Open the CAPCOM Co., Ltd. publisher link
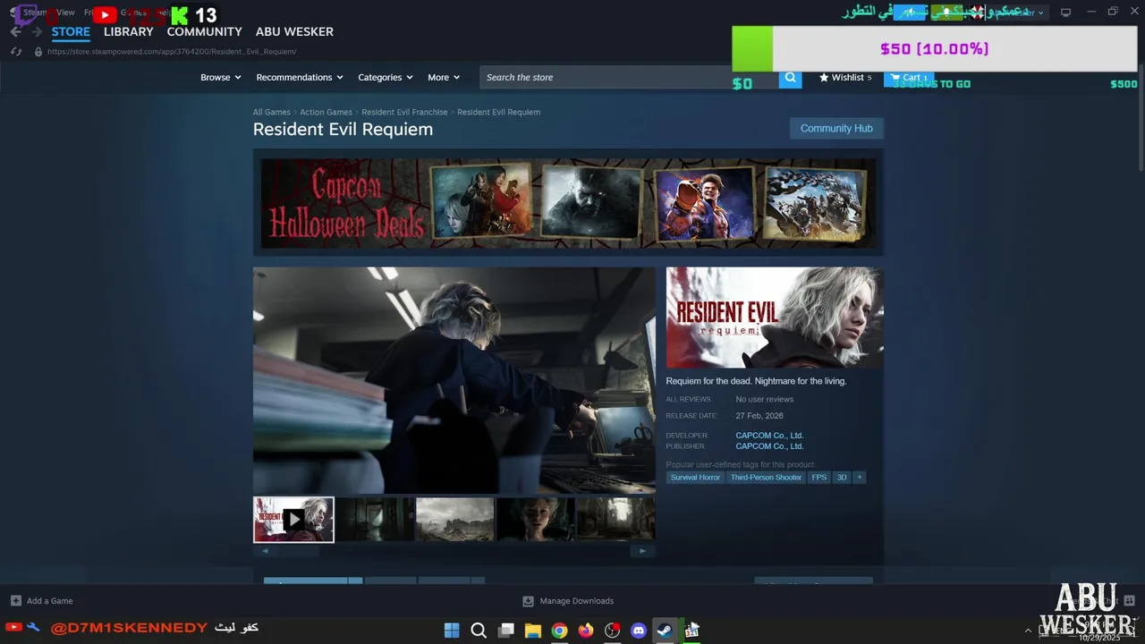 point(769,446)
